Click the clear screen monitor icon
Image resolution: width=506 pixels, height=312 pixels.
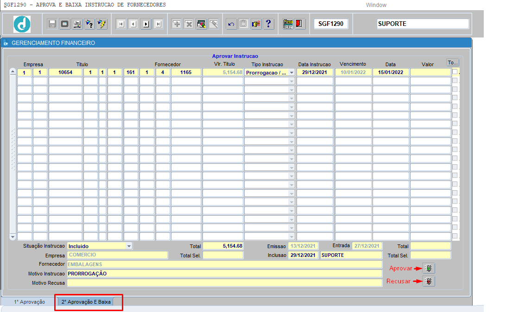(64, 24)
